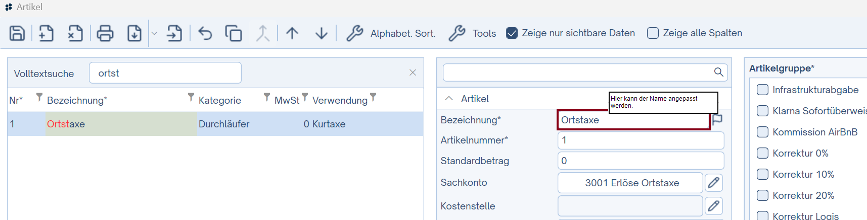Click into the Standardbetrag field
Image resolution: width=867 pixels, height=220 pixels.
click(640, 161)
